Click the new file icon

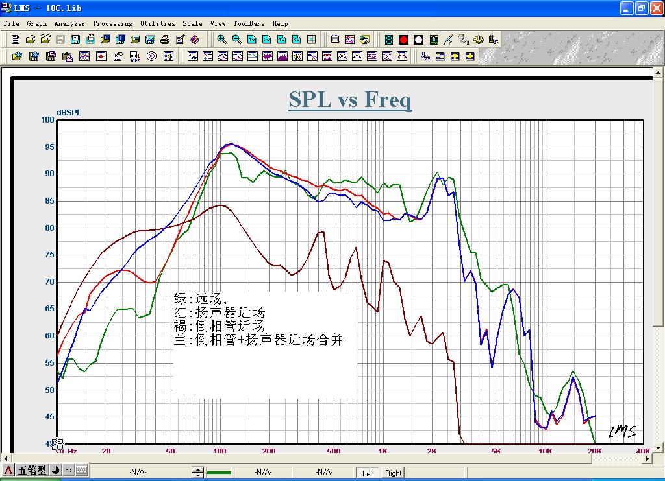point(16,40)
